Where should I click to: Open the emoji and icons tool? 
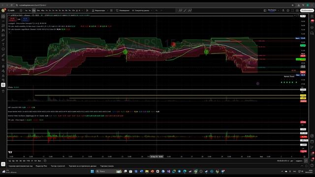pos(3,49)
